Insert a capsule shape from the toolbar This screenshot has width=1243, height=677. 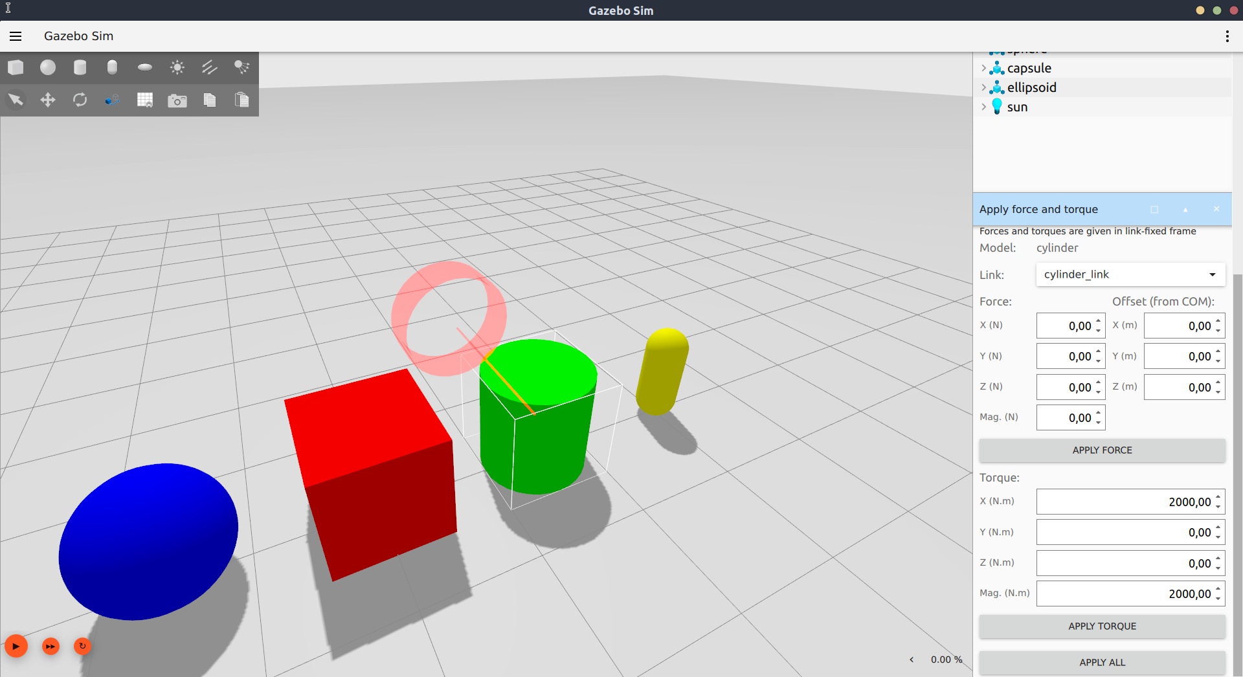click(x=113, y=67)
